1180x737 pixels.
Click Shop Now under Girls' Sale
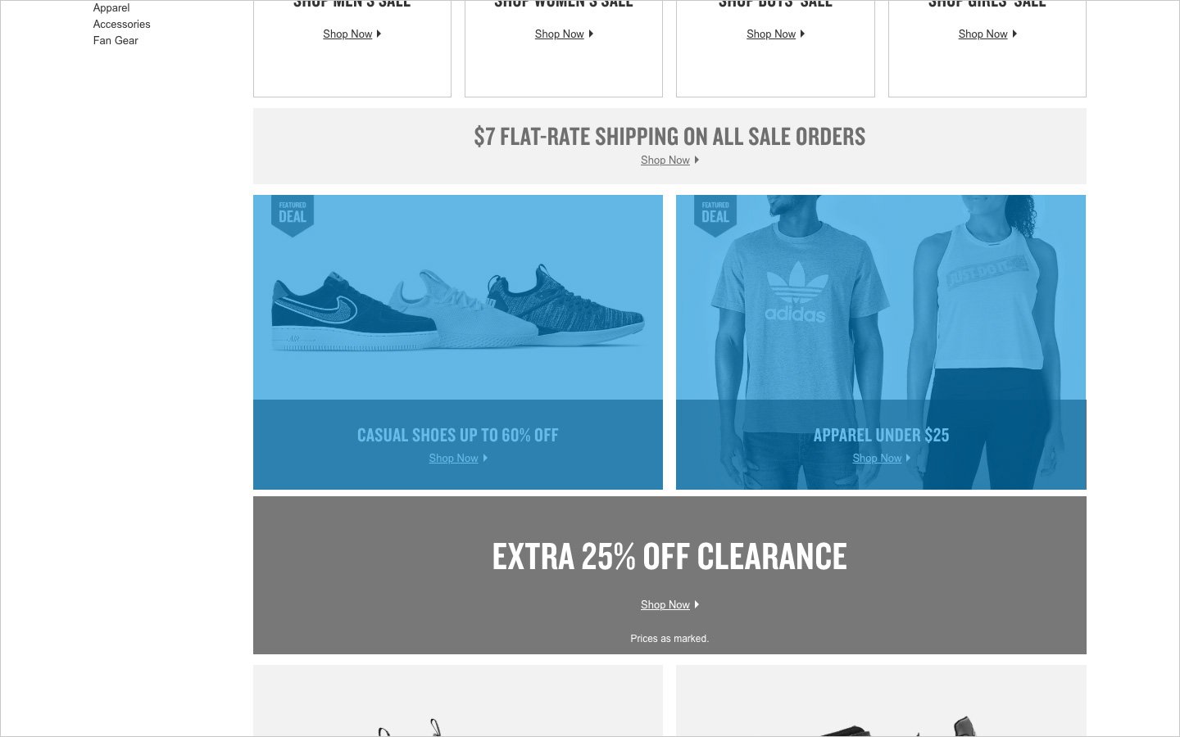[983, 34]
